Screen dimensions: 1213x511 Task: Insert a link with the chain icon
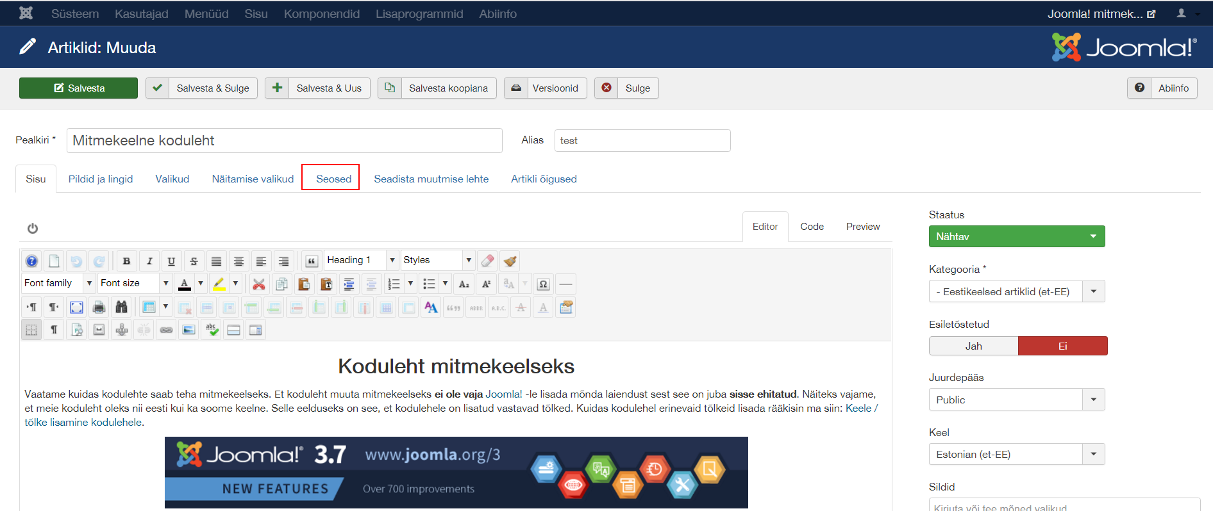tap(166, 330)
